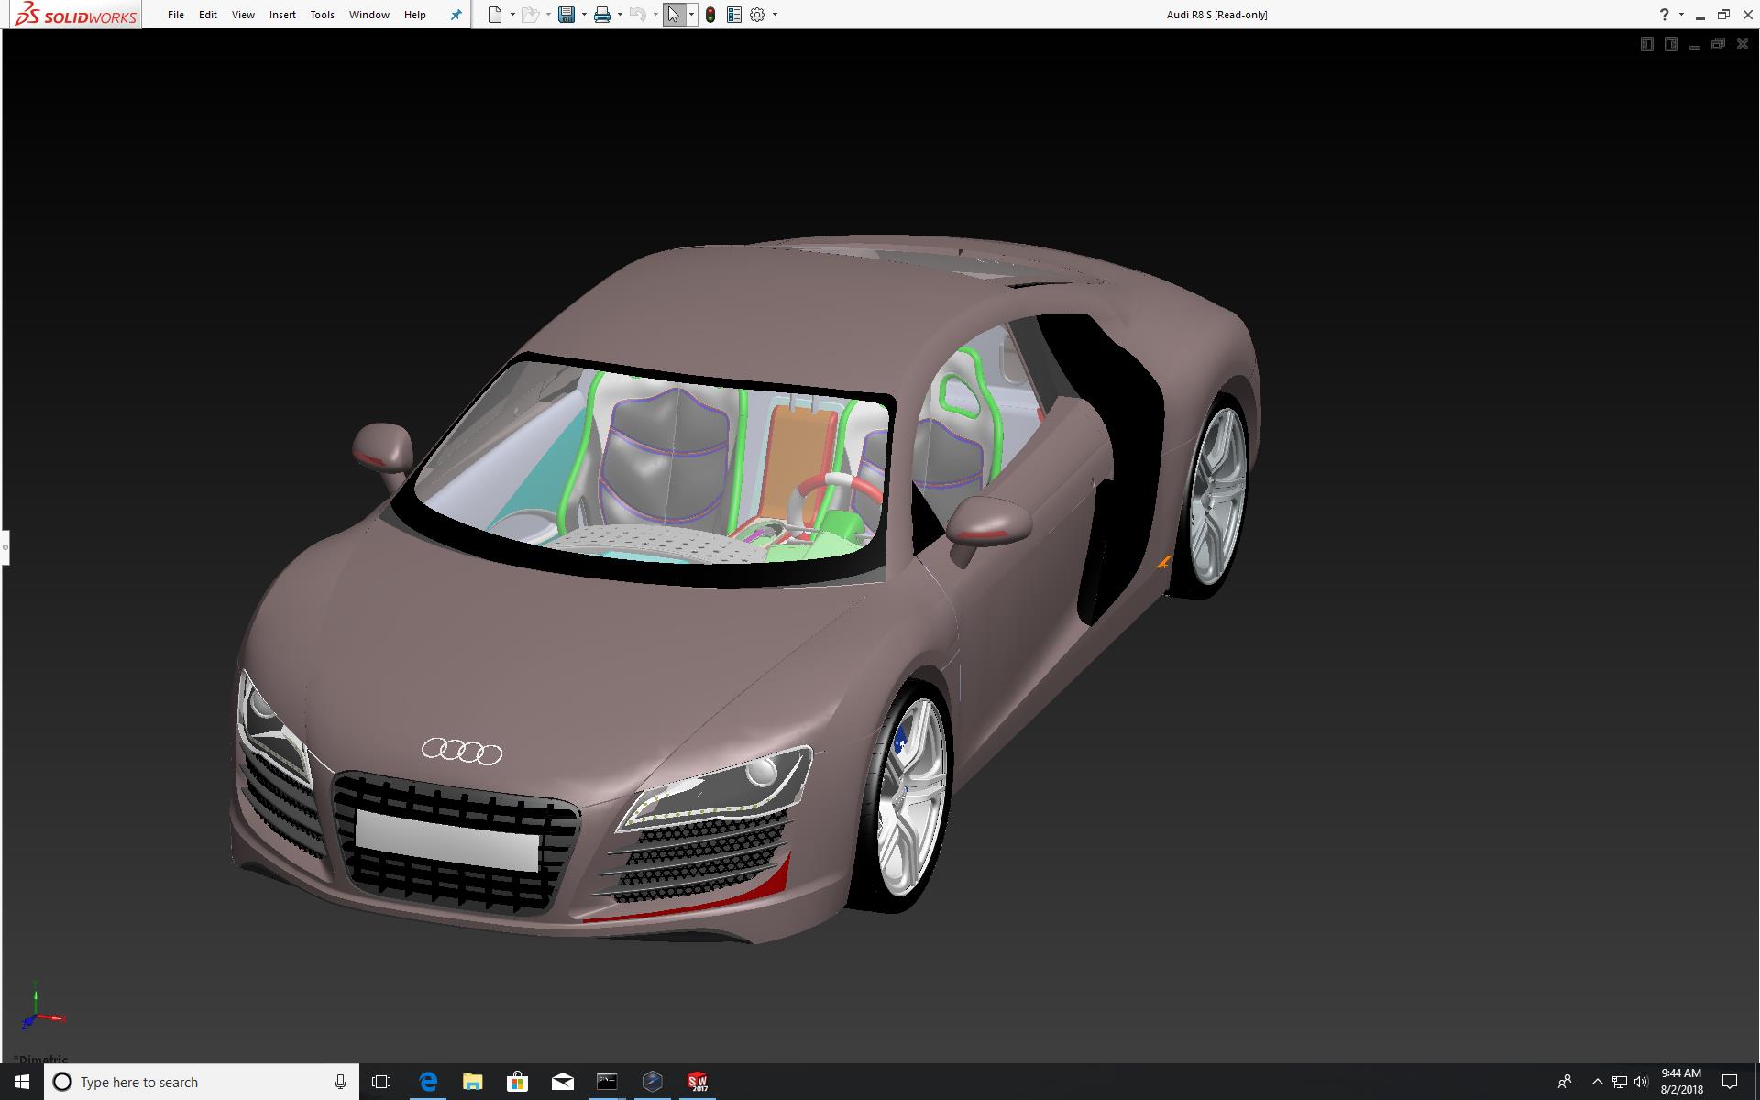Open the Tools menu
This screenshot has width=1760, height=1100.
tap(322, 15)
